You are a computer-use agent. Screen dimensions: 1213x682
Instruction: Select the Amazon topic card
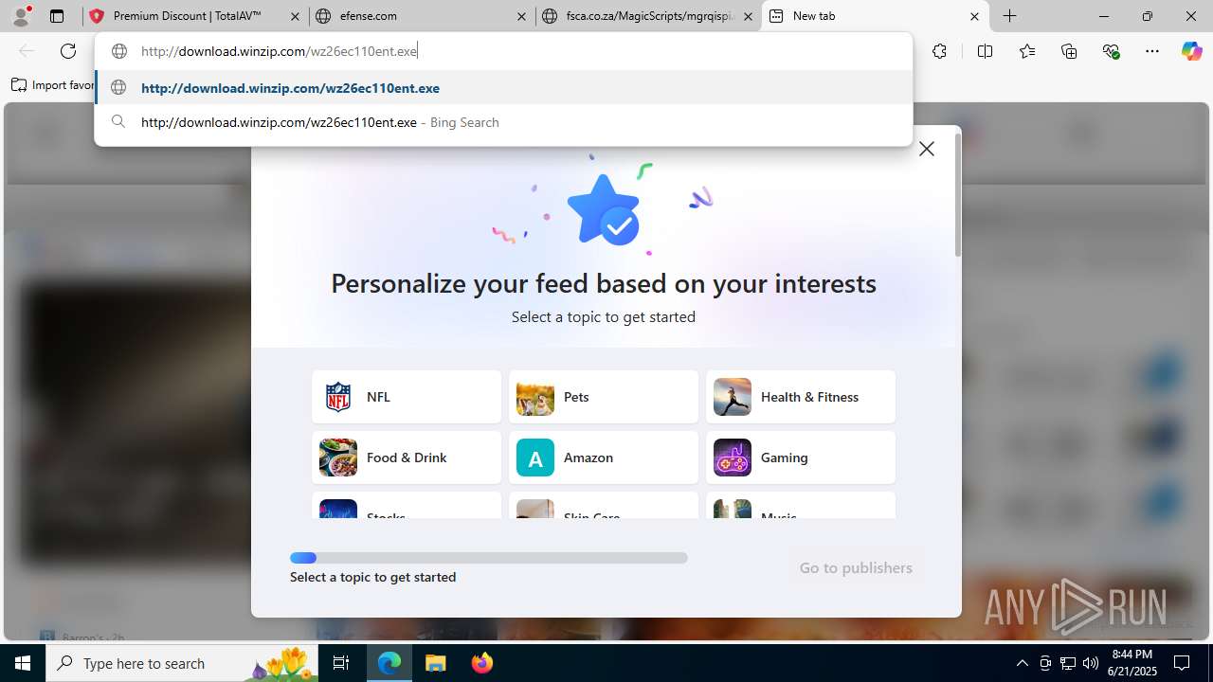pyautogui.click(x=604, y=458)
